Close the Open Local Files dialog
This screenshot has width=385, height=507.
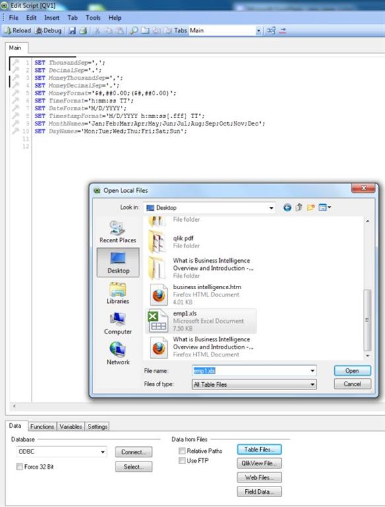(x=364, y=188)
